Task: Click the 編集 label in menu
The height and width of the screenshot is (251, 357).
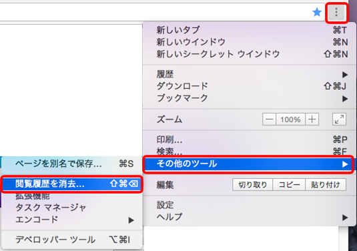Action: (x=165, y=185)
